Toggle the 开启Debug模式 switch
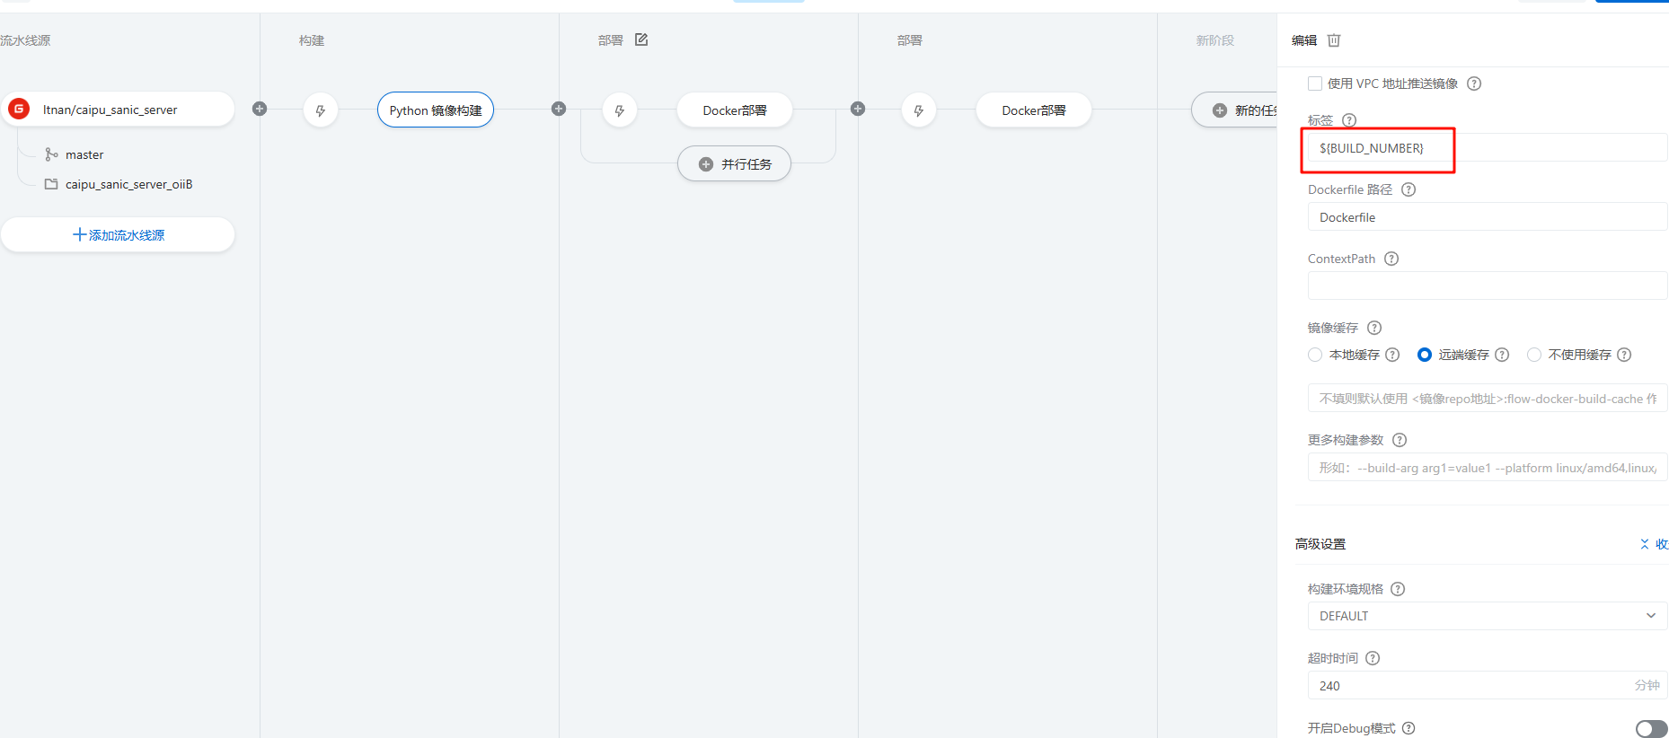 [x=1651, y=728]
